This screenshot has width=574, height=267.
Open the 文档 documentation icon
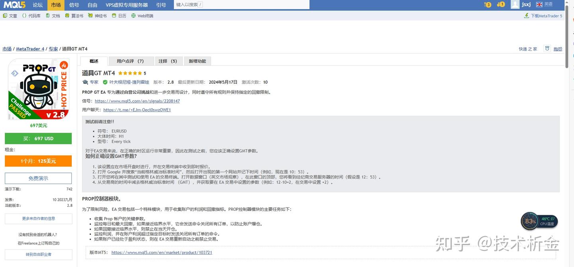click(x=48, y=16)
